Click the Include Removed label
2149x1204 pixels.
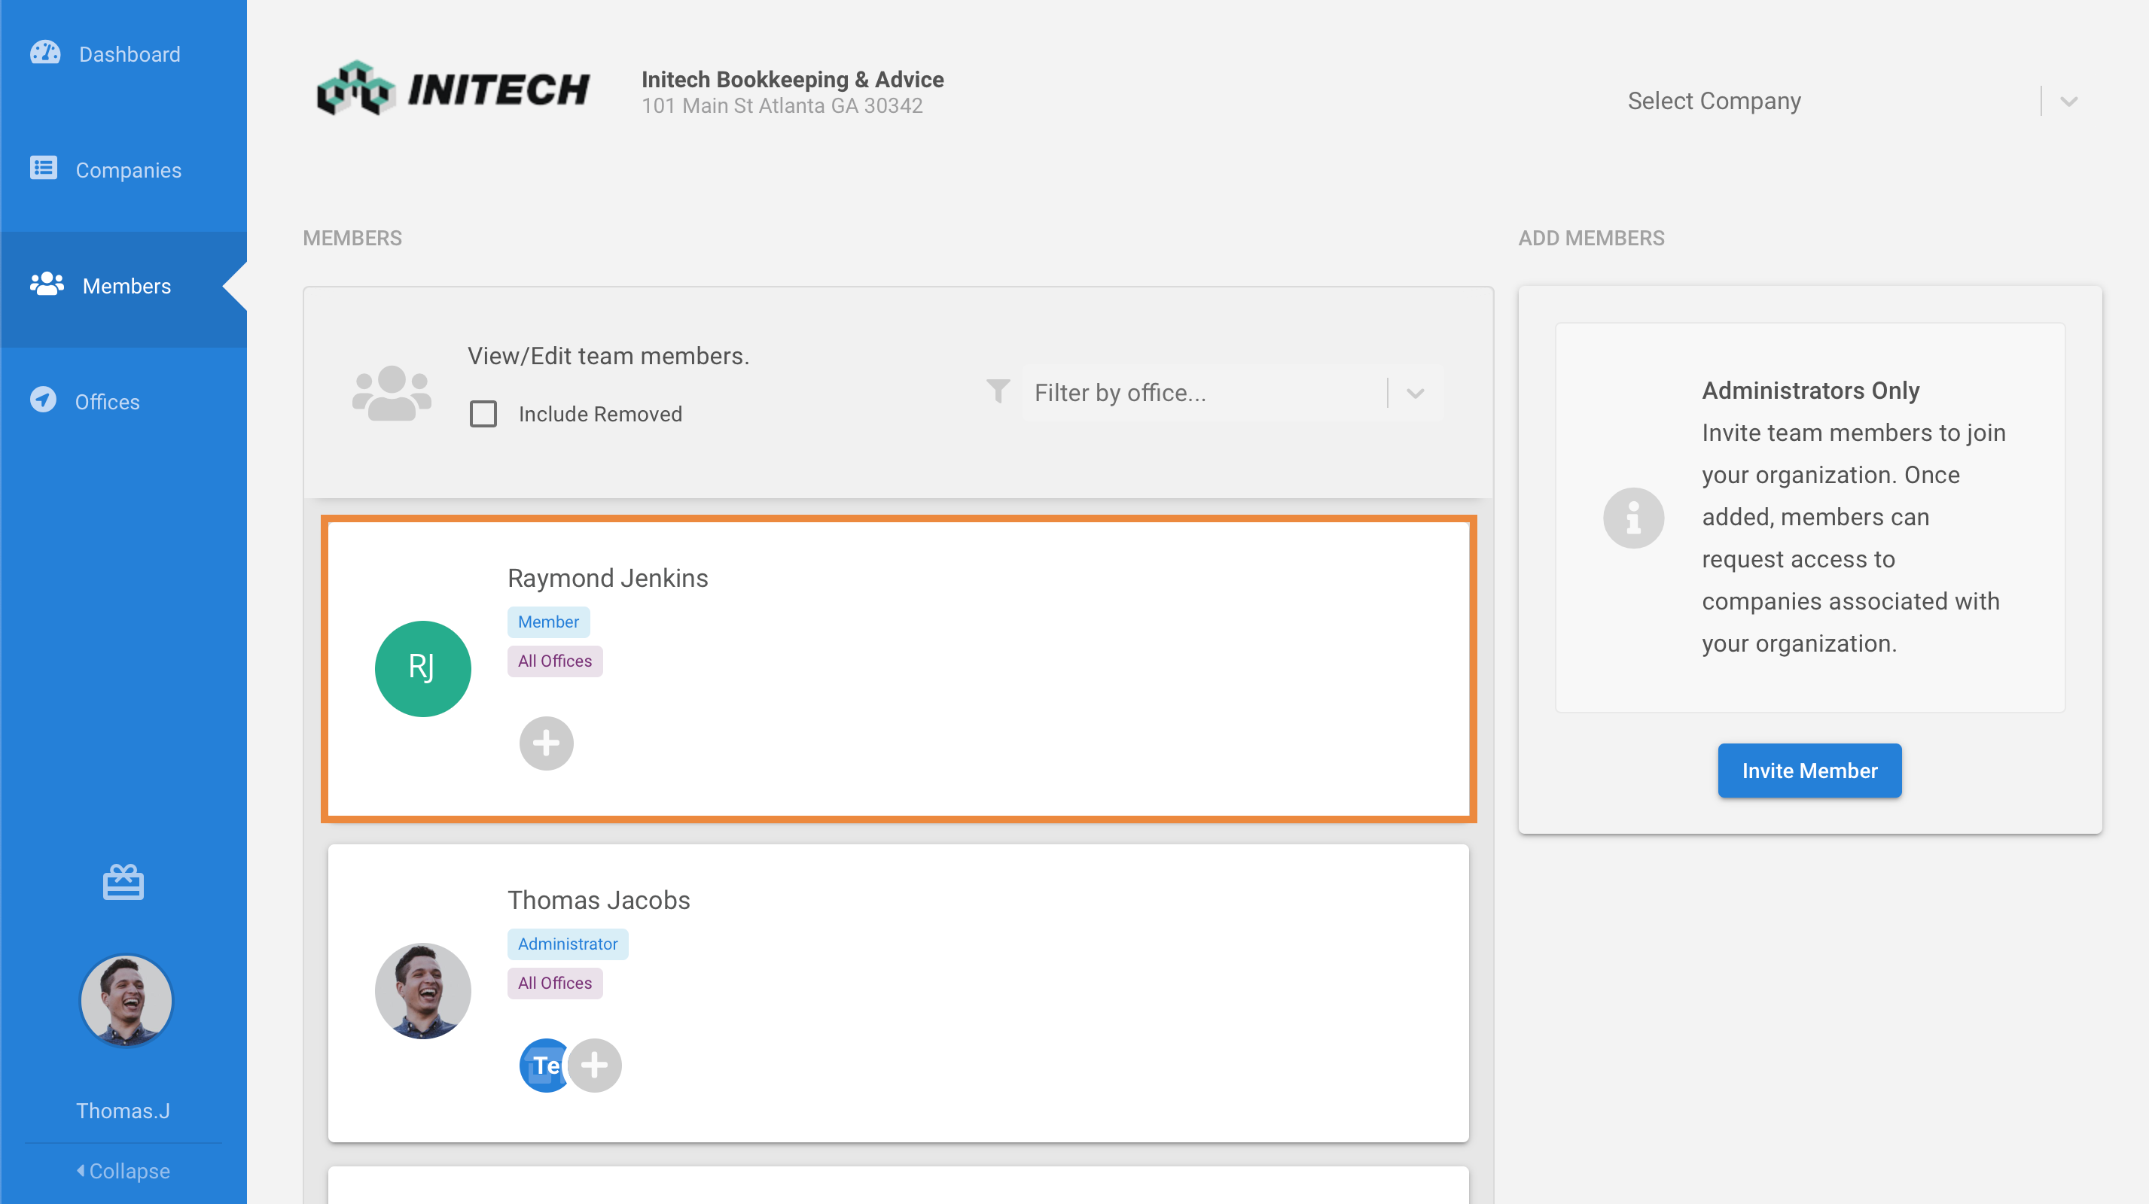[x=600, y=415]
